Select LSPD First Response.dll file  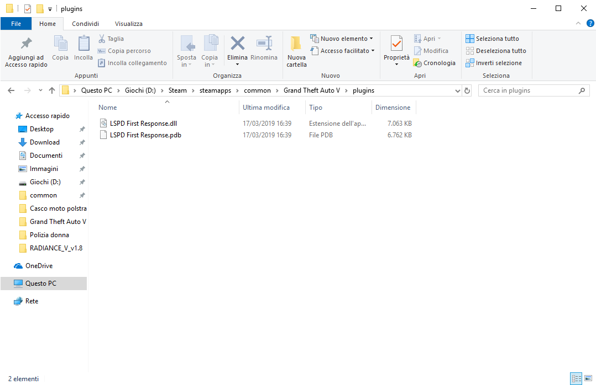[x=143, y=123]
